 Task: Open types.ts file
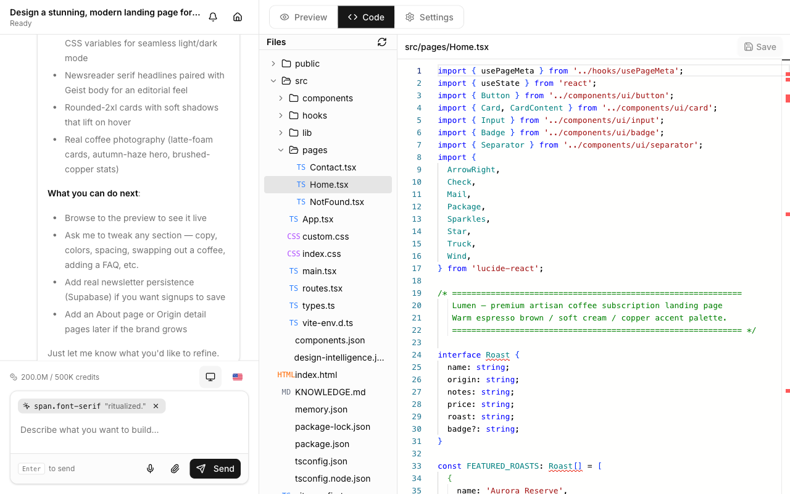coord(328,306)
